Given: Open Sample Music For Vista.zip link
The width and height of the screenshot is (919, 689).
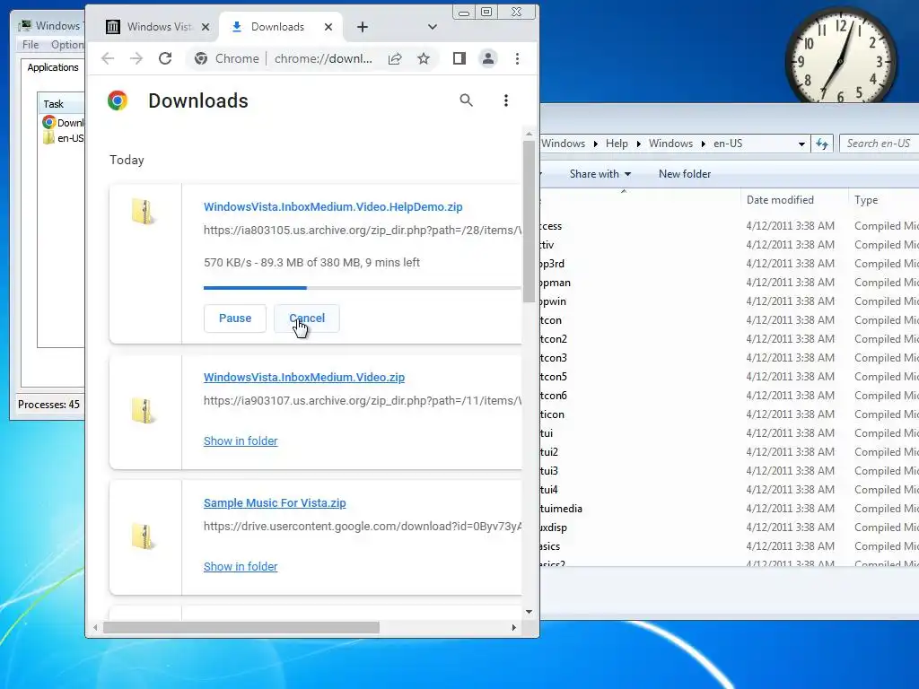Looking at the screenshot, I should click(275, 502).
